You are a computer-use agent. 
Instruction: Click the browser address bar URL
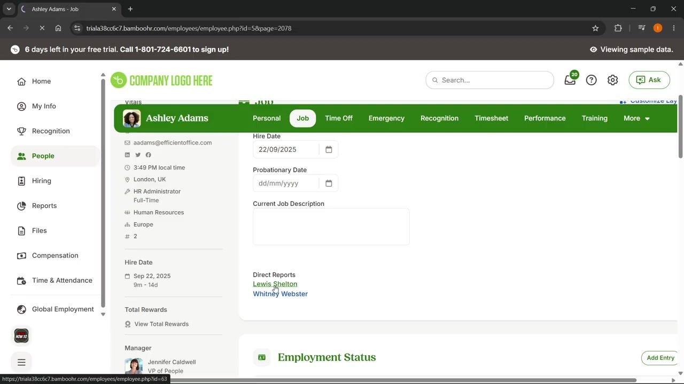click(x=189, y=28)
